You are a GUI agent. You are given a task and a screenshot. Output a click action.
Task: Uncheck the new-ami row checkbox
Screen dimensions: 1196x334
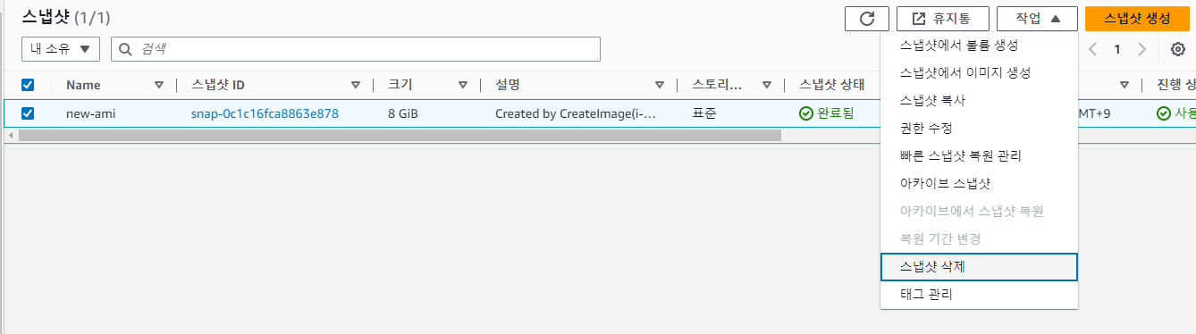(28, 113)
